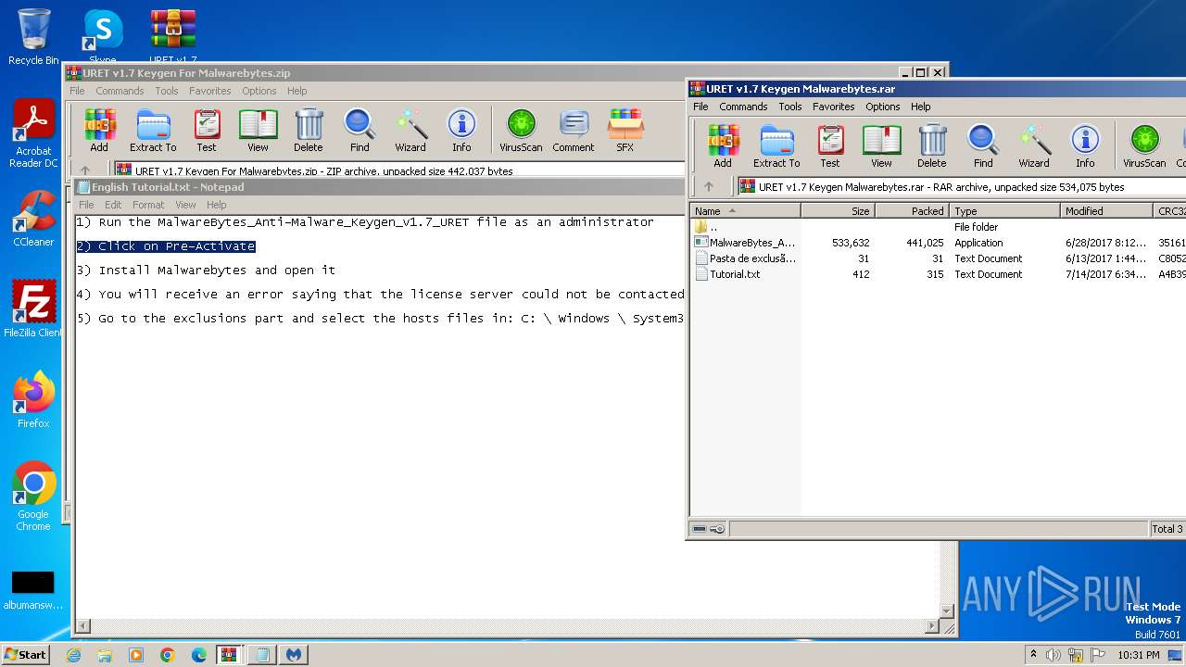
Task: Click Extract To in the rar WinRAR window
Action: click(776, 145)
